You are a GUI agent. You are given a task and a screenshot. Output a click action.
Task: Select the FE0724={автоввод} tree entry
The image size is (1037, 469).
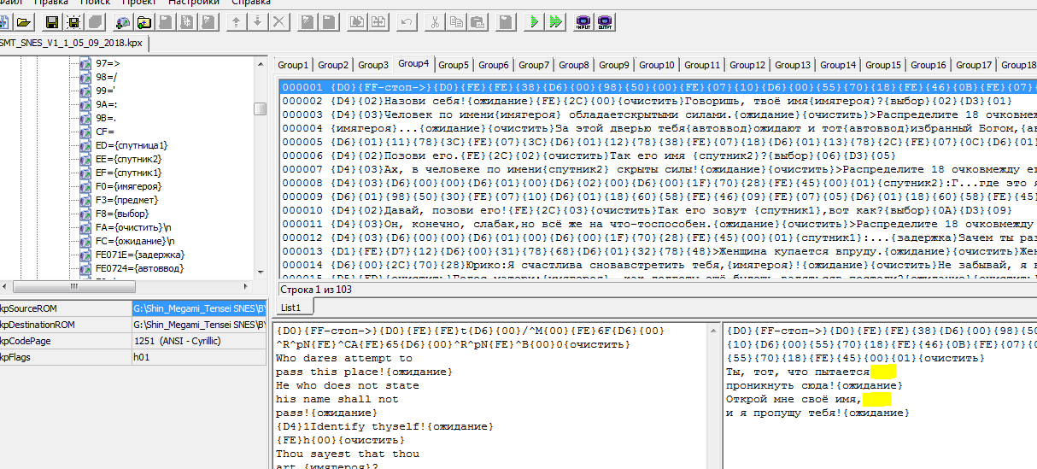click(x=140, y=268)
